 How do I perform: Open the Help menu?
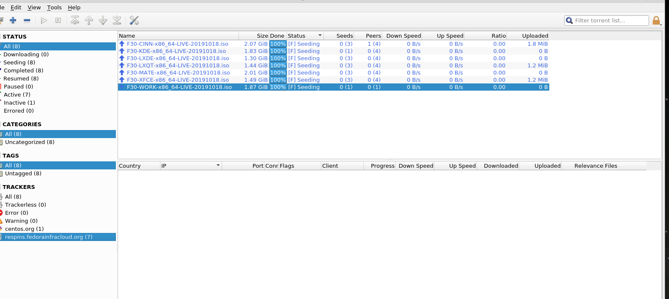[x=74, y=7]
